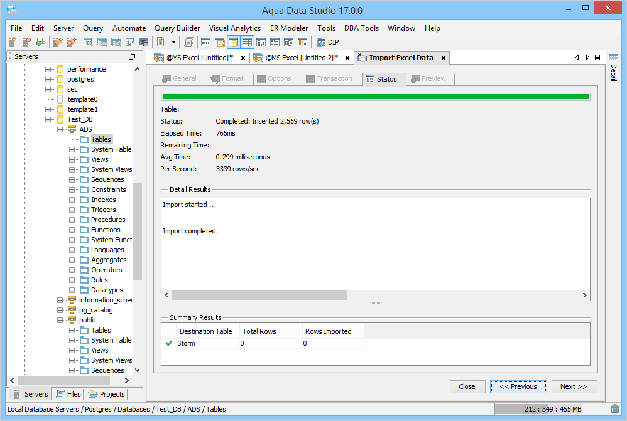Open first Query Analyzer magnifier icon
The height and width of the screenshot is (421, 627).
pos(88,42)
